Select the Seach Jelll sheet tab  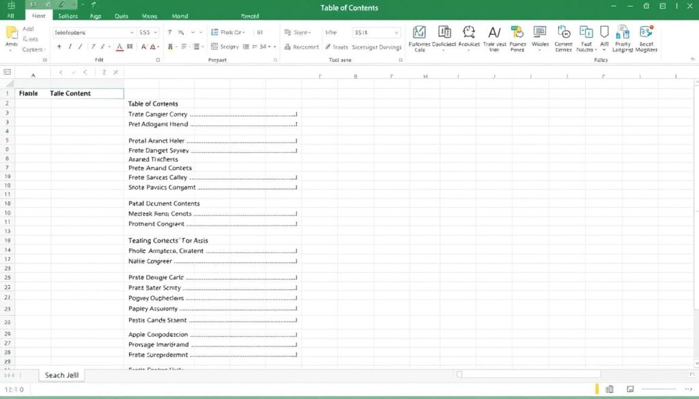point(61,375)
